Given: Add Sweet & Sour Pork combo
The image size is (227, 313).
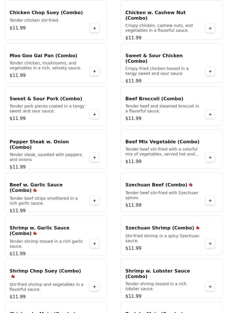Looking at the screenshot, I should (x=95, y=114).
